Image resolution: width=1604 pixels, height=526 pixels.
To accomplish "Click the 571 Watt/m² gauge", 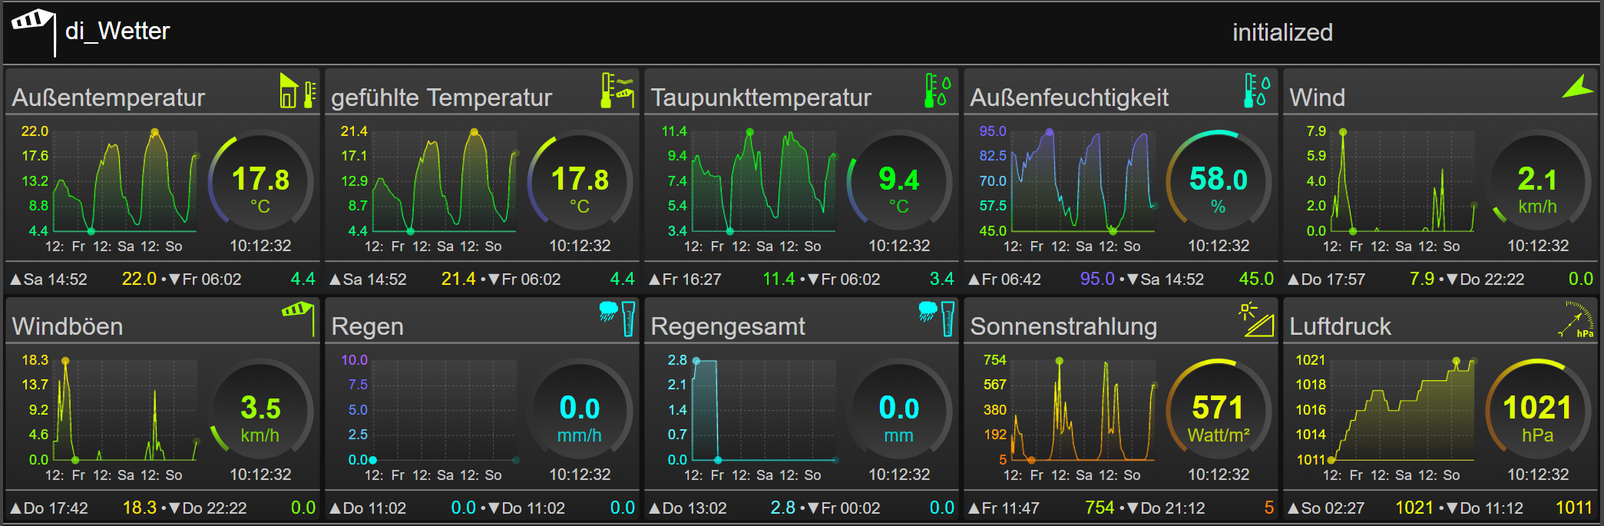I will pyautogui.click(x=1219, y=410).
